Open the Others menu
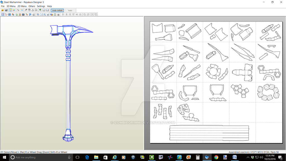Image resolution: width=286 pixels, height=161 pixels. [32, 6]
